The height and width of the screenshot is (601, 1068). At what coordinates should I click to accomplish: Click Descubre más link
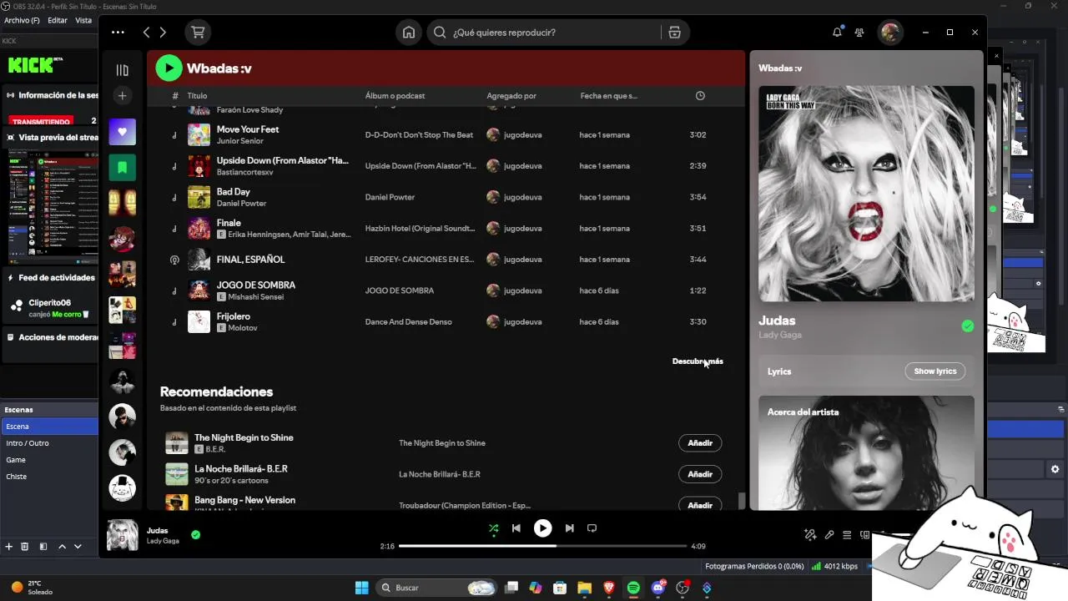point(698,361)
